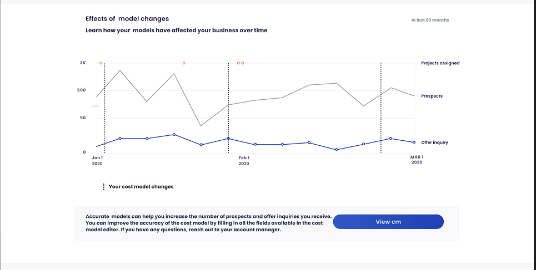
Task: Click the 'Effects of model changes' heading
Action: [127, 19]
